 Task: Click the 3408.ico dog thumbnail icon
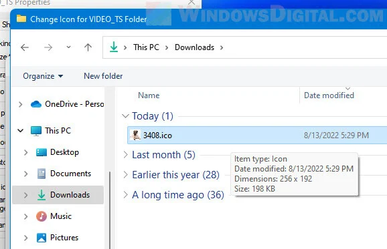point(135,135)
